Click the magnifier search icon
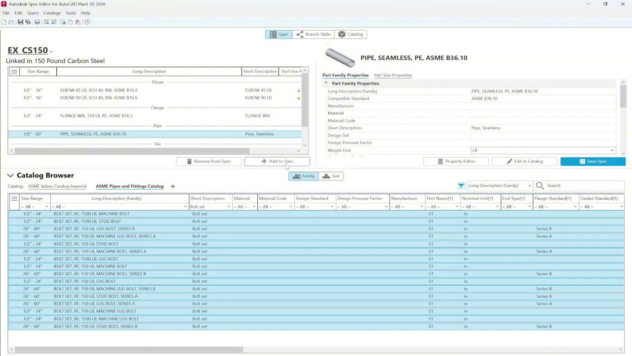Screen dimensions: 632x356 click(x=540, y=185)
